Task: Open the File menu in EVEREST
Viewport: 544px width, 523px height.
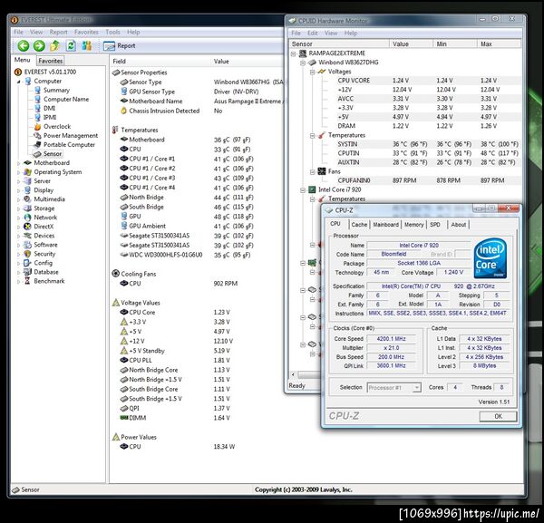Action: pos(18,33)
